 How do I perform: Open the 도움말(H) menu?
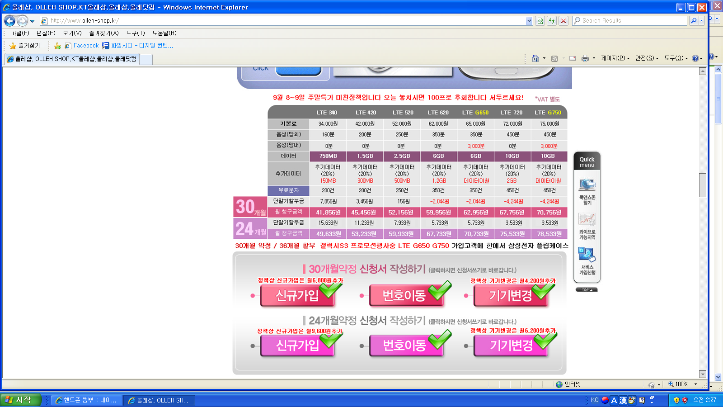click(x=164, y=33)
